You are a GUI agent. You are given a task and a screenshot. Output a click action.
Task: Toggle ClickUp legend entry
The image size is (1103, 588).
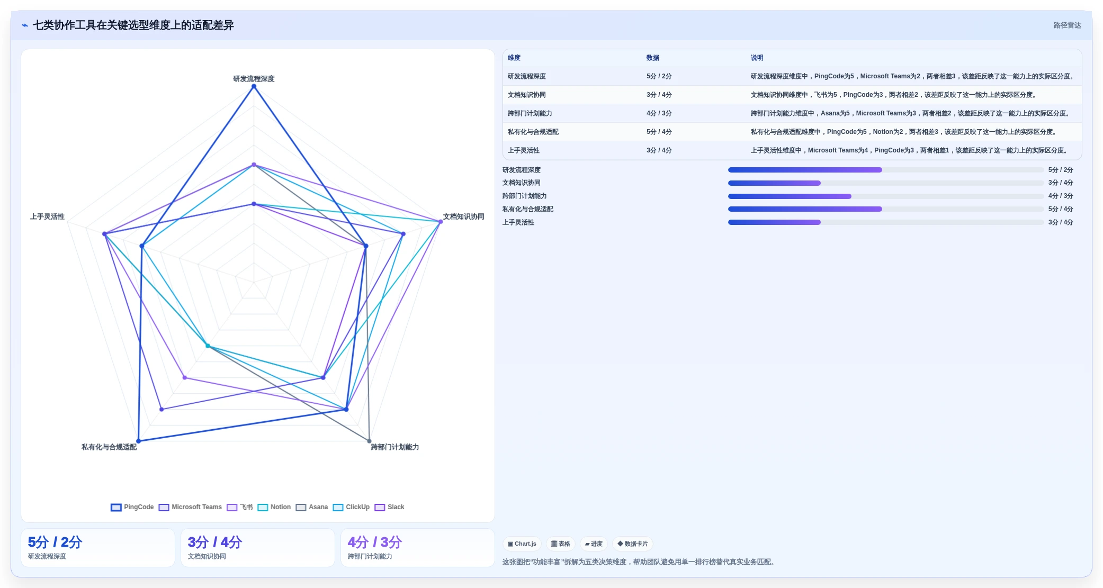point(351,507)
